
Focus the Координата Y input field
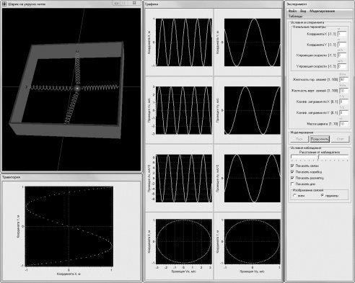click(x=342, y=45)
